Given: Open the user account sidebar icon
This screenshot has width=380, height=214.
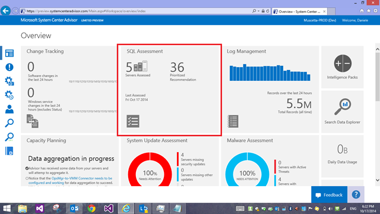Looking at the screenshot, I should [9, 109].
